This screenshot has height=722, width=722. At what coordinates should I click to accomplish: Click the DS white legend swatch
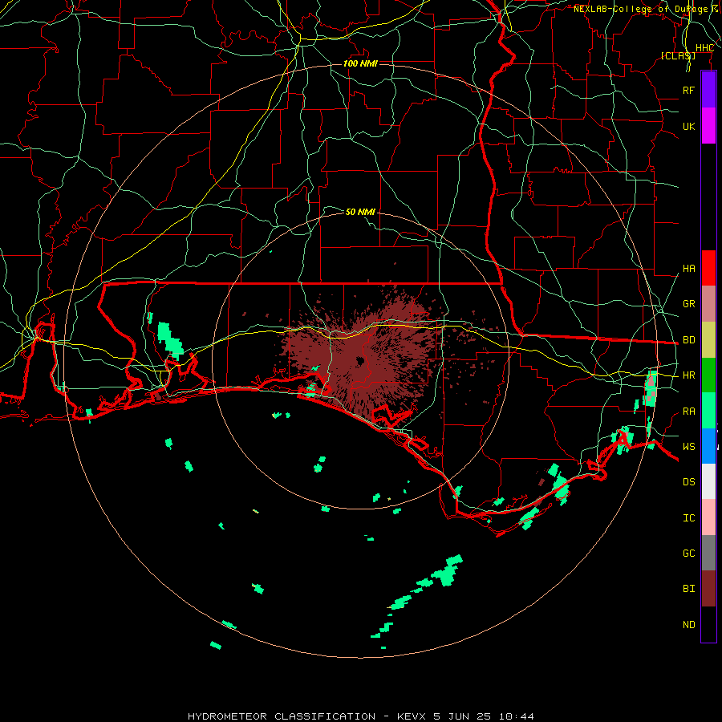pos(708,481)
